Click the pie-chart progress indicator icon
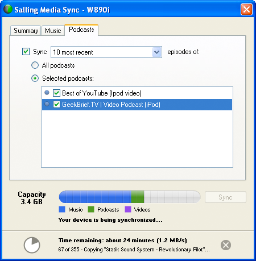This screenshot has width=256, height=261. 32,245
